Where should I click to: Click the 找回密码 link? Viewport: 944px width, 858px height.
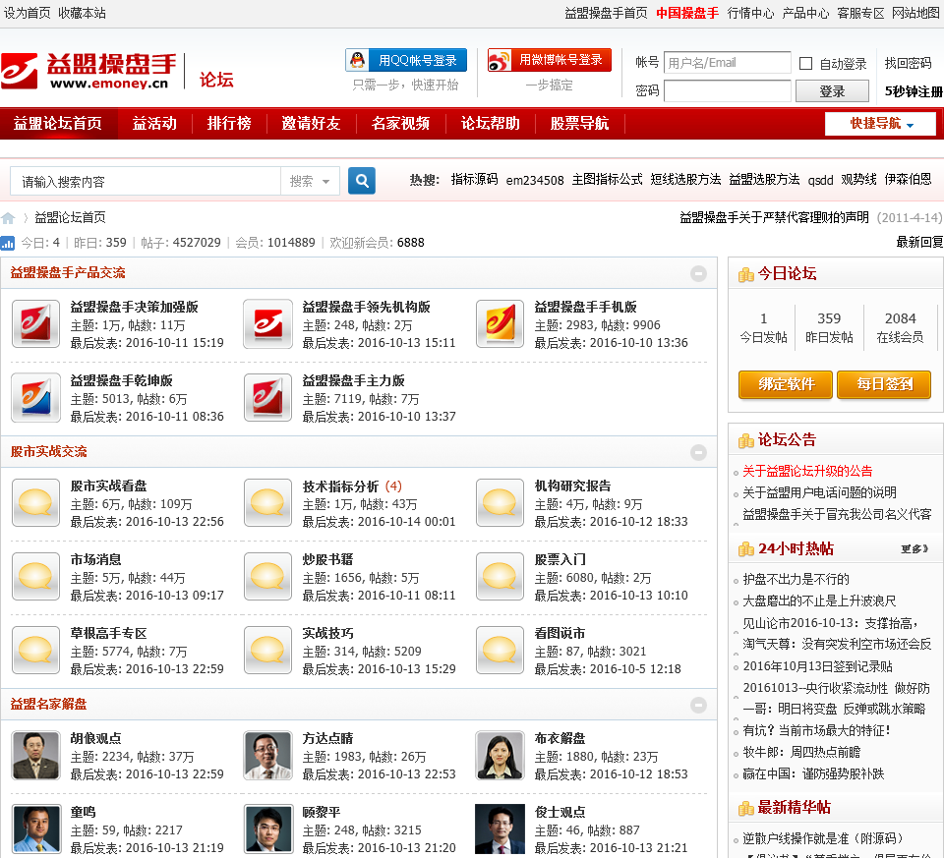908,63
